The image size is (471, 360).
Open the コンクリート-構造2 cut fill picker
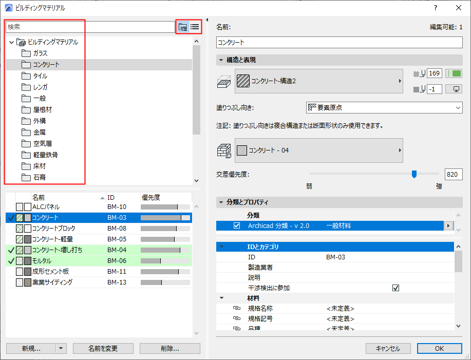318,81
